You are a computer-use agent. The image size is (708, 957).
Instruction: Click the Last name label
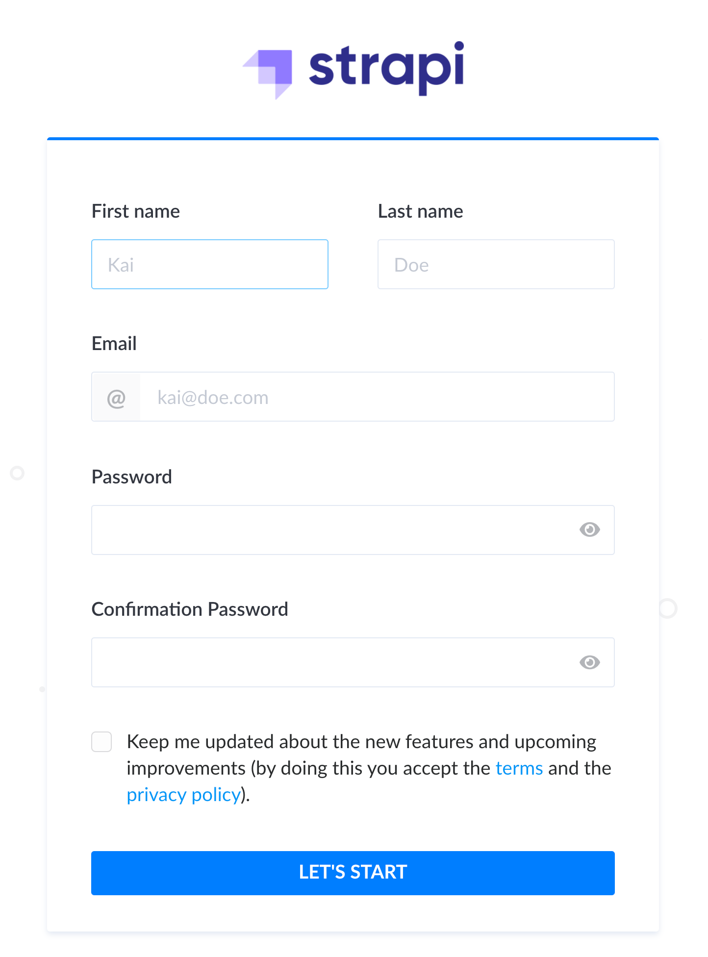[421, 211]
